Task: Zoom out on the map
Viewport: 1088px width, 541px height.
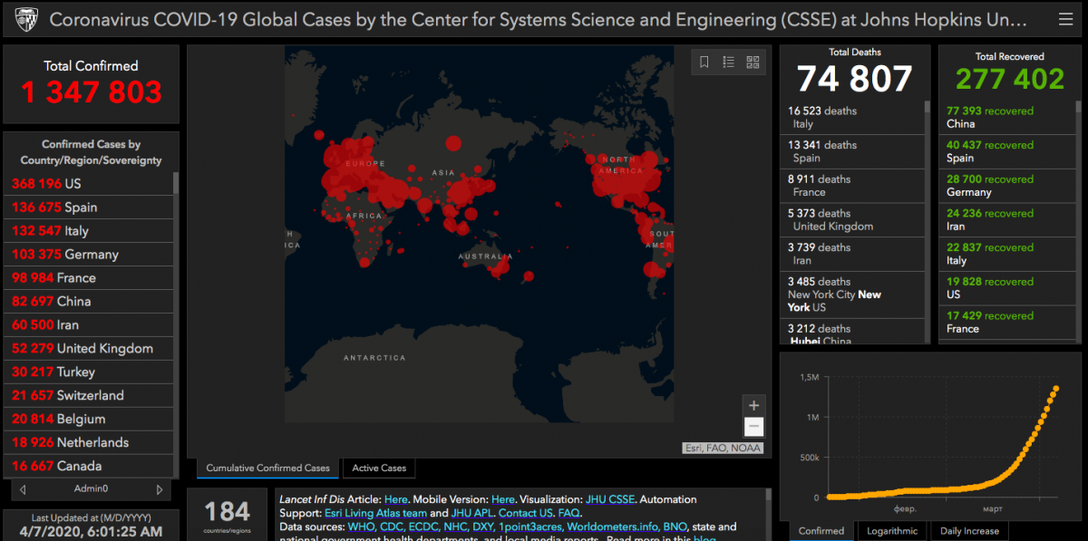Action: [753, 427]
